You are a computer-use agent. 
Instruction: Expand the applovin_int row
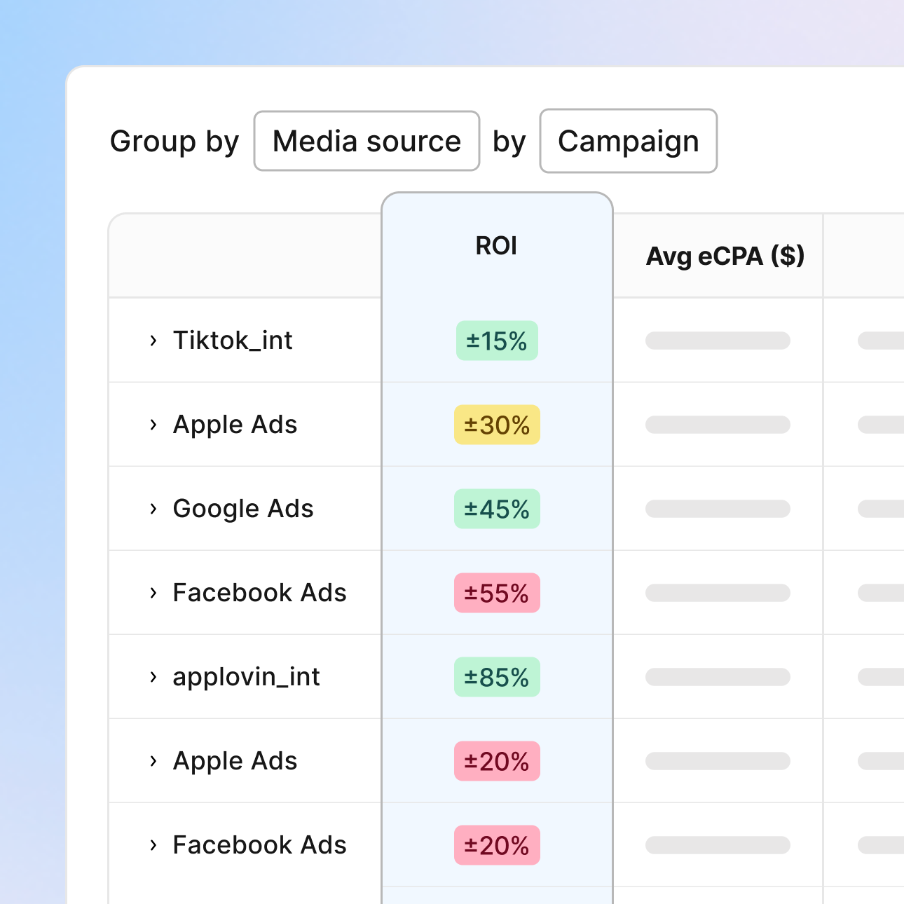tap(153, 677)
